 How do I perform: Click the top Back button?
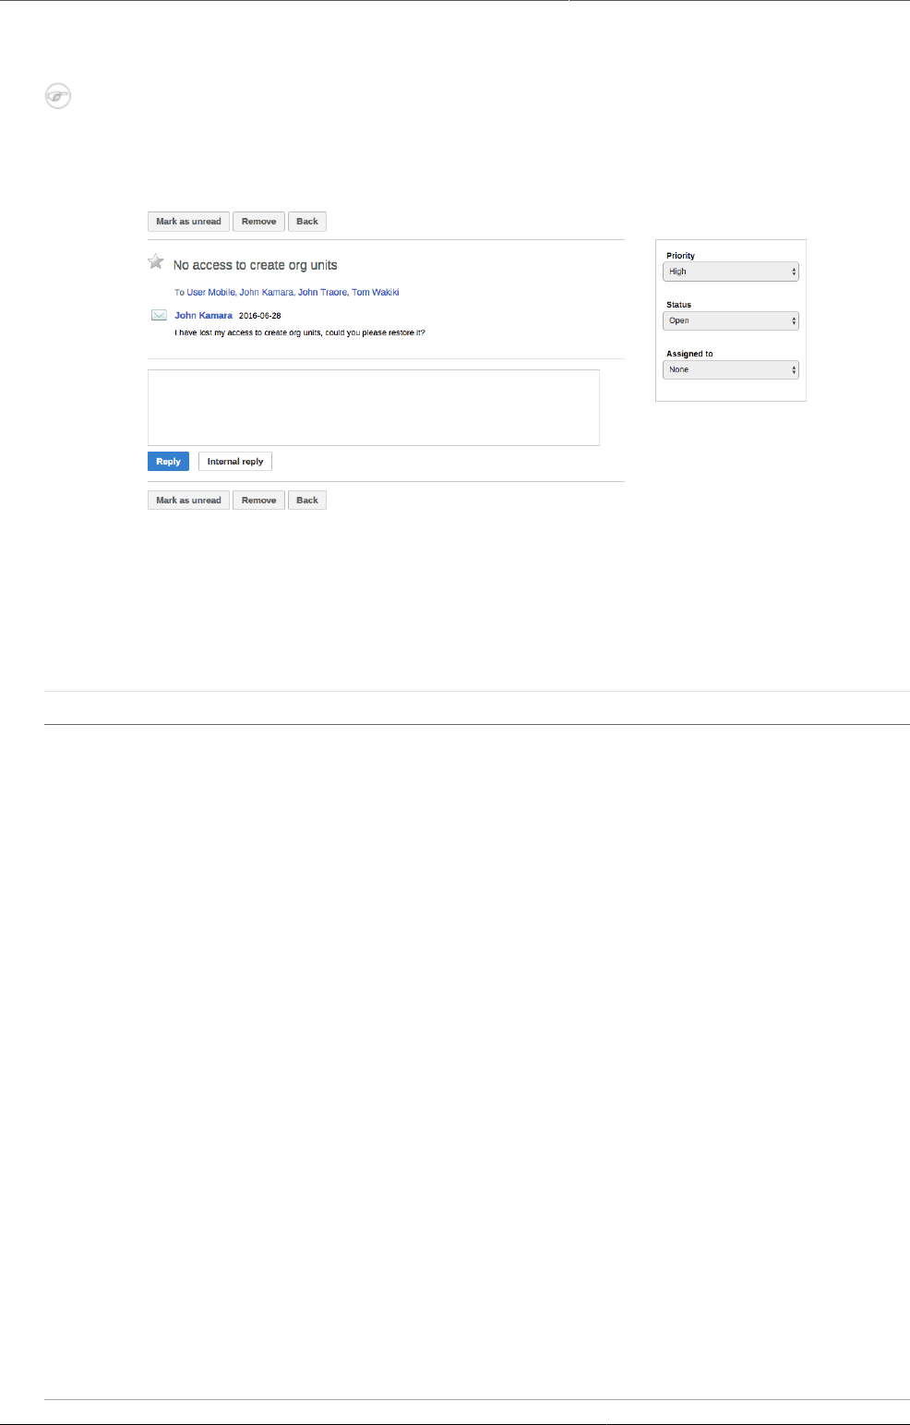[307, 222]
